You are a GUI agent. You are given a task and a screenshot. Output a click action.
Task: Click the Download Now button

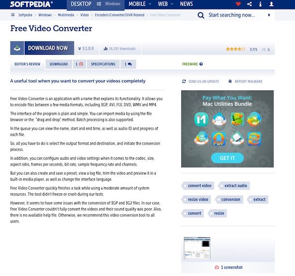[x=49, y=48]
